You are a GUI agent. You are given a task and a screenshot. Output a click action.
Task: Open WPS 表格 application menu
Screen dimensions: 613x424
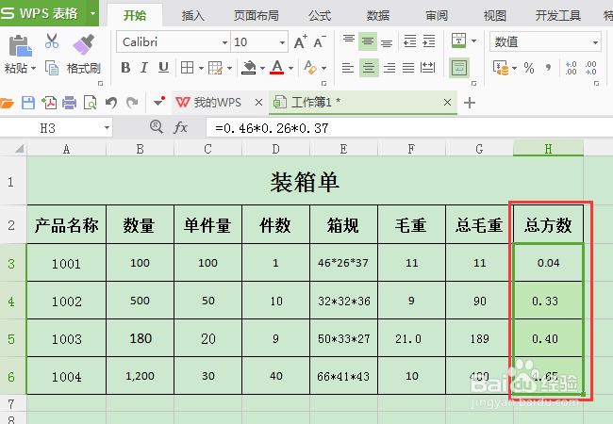coord(43,13)
